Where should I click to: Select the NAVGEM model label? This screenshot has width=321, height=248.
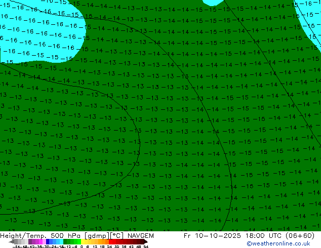140,236
